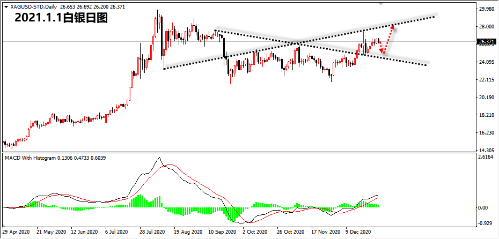Click the crossing point of both dotted trendlines
This screenshot has width=499, height=239.
click(x=298, y=43)
